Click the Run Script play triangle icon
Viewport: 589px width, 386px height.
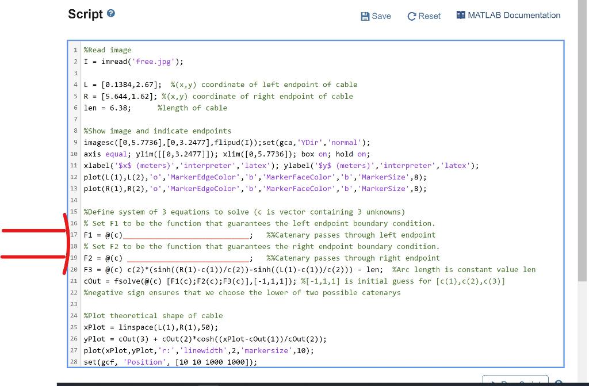[x=493, y=382]
